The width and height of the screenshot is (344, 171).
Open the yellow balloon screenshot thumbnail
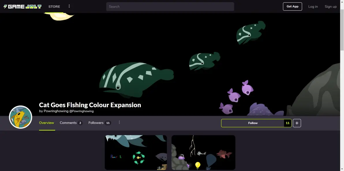point(203,153)
